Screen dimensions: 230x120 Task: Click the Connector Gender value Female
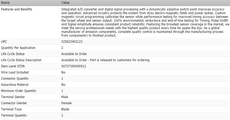tap(66, 103)
